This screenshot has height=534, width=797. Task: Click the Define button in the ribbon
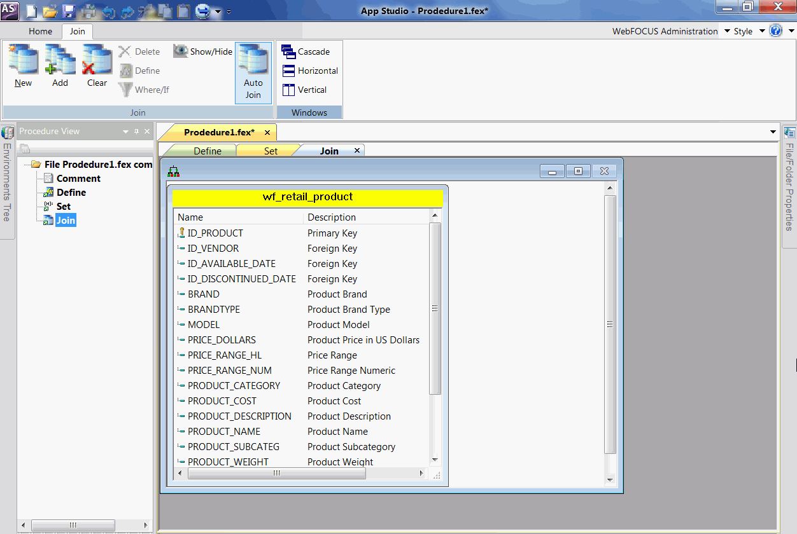(x=139, y=71)
